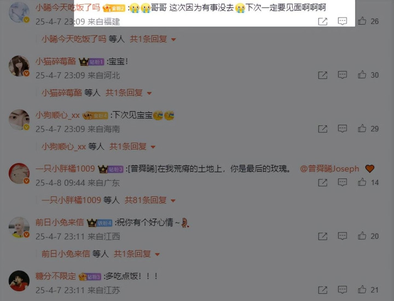Reply to 小狗顺心_xx's comment via chat icon
This screenshot has width=394, height=301.
pos(342,129)
